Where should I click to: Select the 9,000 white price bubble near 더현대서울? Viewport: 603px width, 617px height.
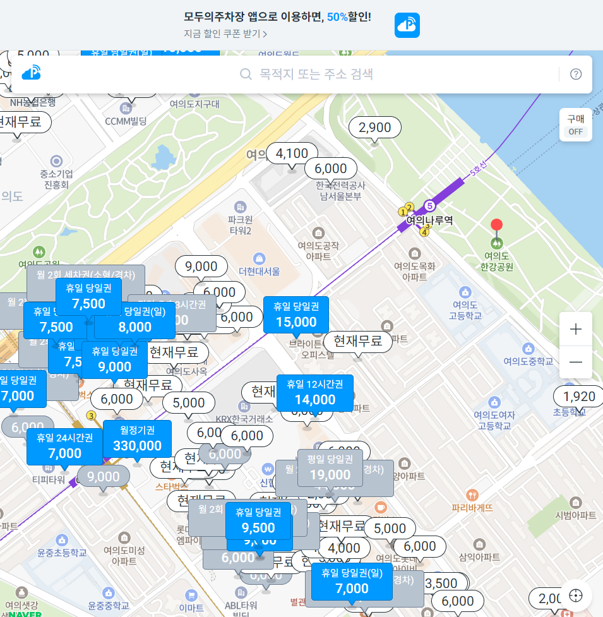pos(201,267)
